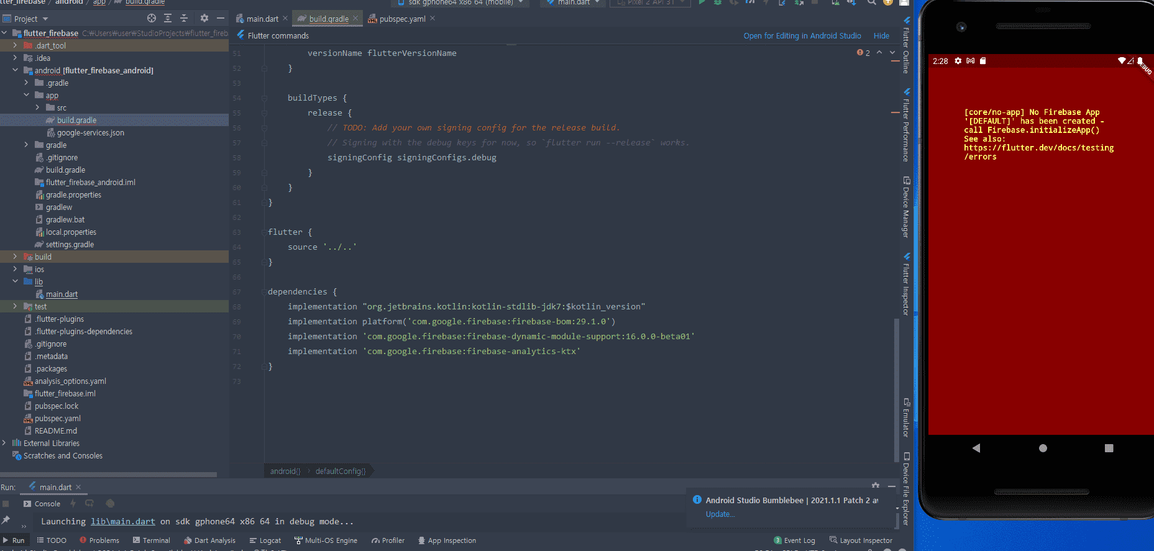Screen dimensions: 1154x551
Task: Click the hot reload lightning icon
Action: pyautogui.click(x=73, y=503)
